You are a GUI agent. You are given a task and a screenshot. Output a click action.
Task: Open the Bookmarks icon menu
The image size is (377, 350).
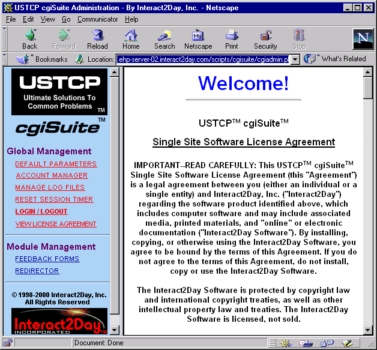tap(24, 59)
